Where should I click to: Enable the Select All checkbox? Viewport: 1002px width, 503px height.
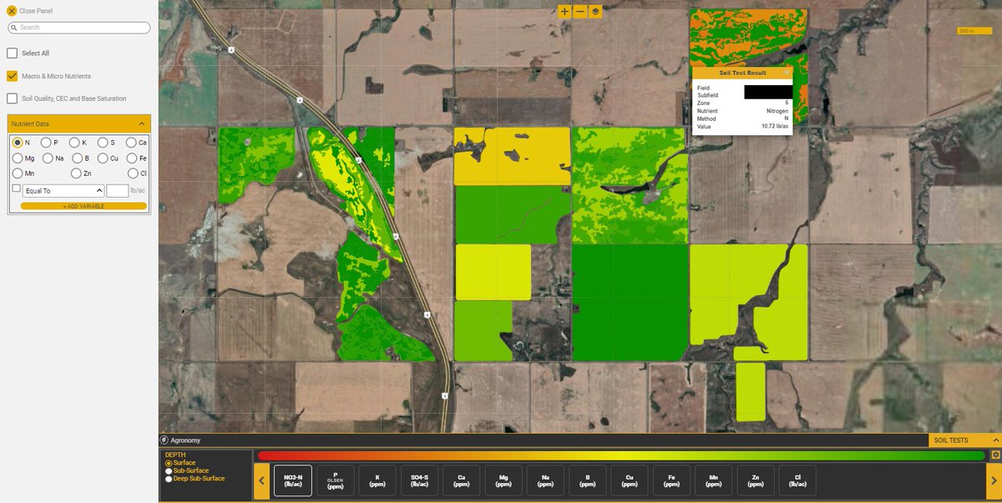(x=12, y=53)
